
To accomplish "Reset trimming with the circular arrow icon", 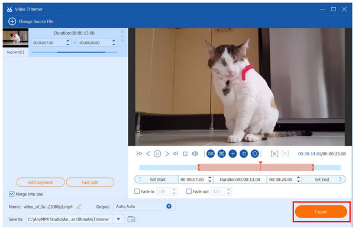I will 254,154.
